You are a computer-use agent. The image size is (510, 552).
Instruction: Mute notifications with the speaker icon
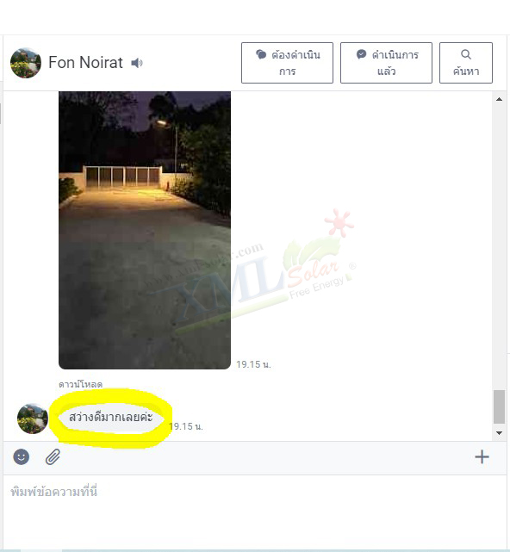tap(137, 63)
